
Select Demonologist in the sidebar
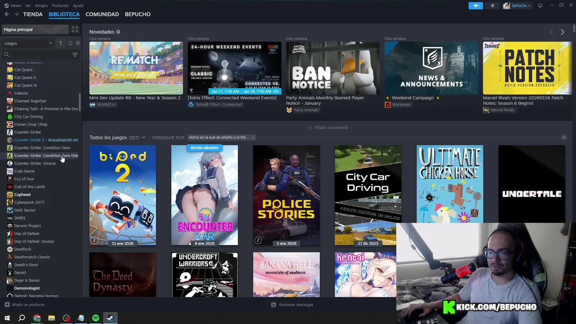27,288
